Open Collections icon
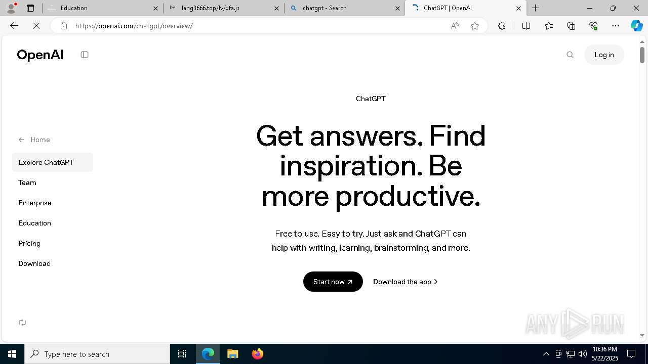Screen dimensions: 648x364 [571, 26]
